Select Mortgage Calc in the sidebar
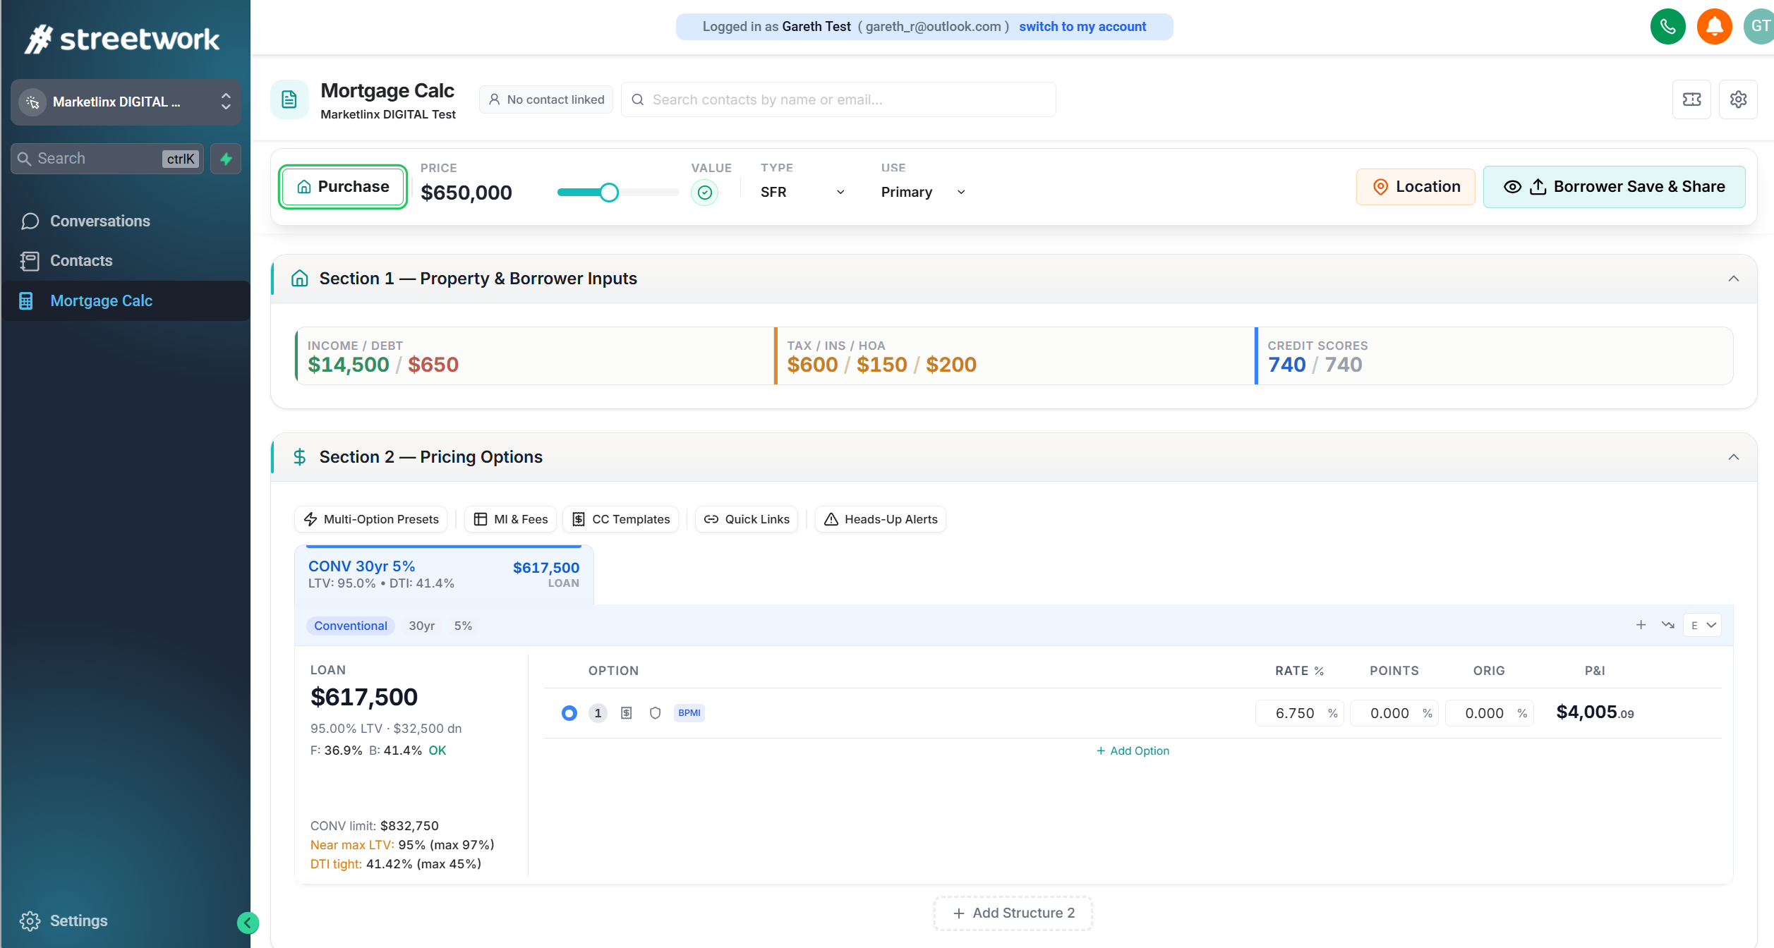This screenshot has height=948, width=1774. point(126,301)
